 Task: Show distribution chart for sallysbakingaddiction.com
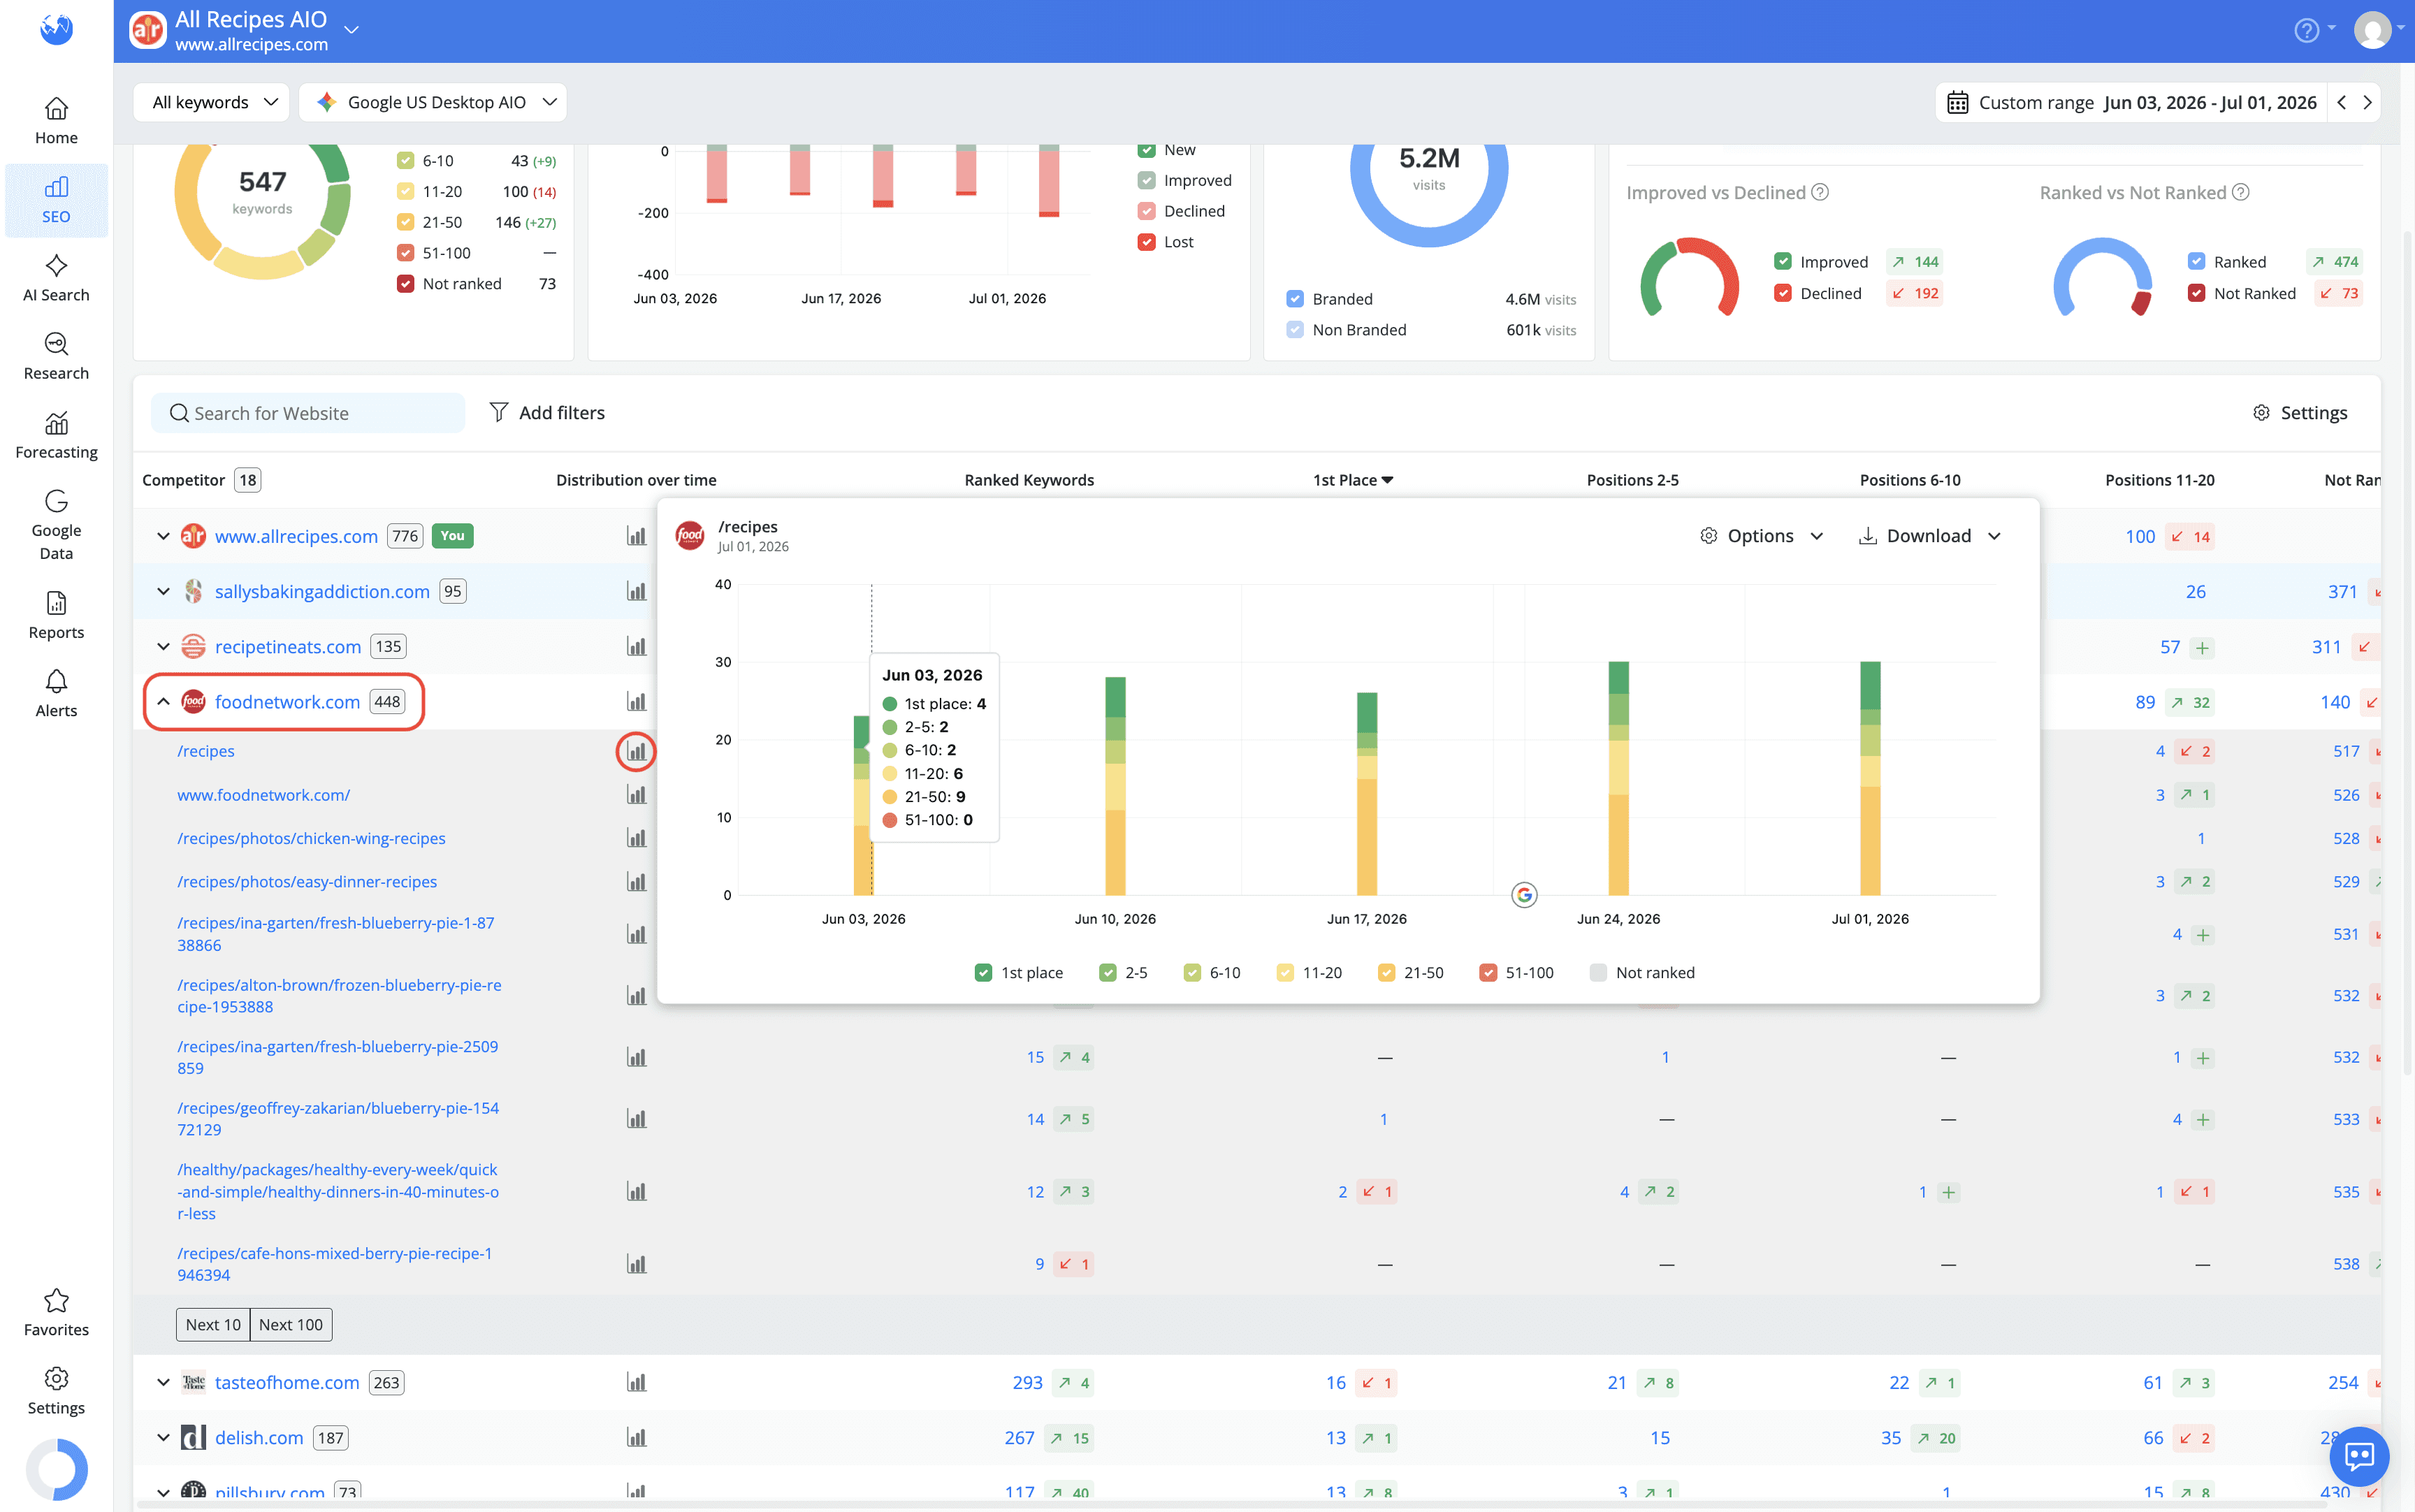tap(636, 591)
